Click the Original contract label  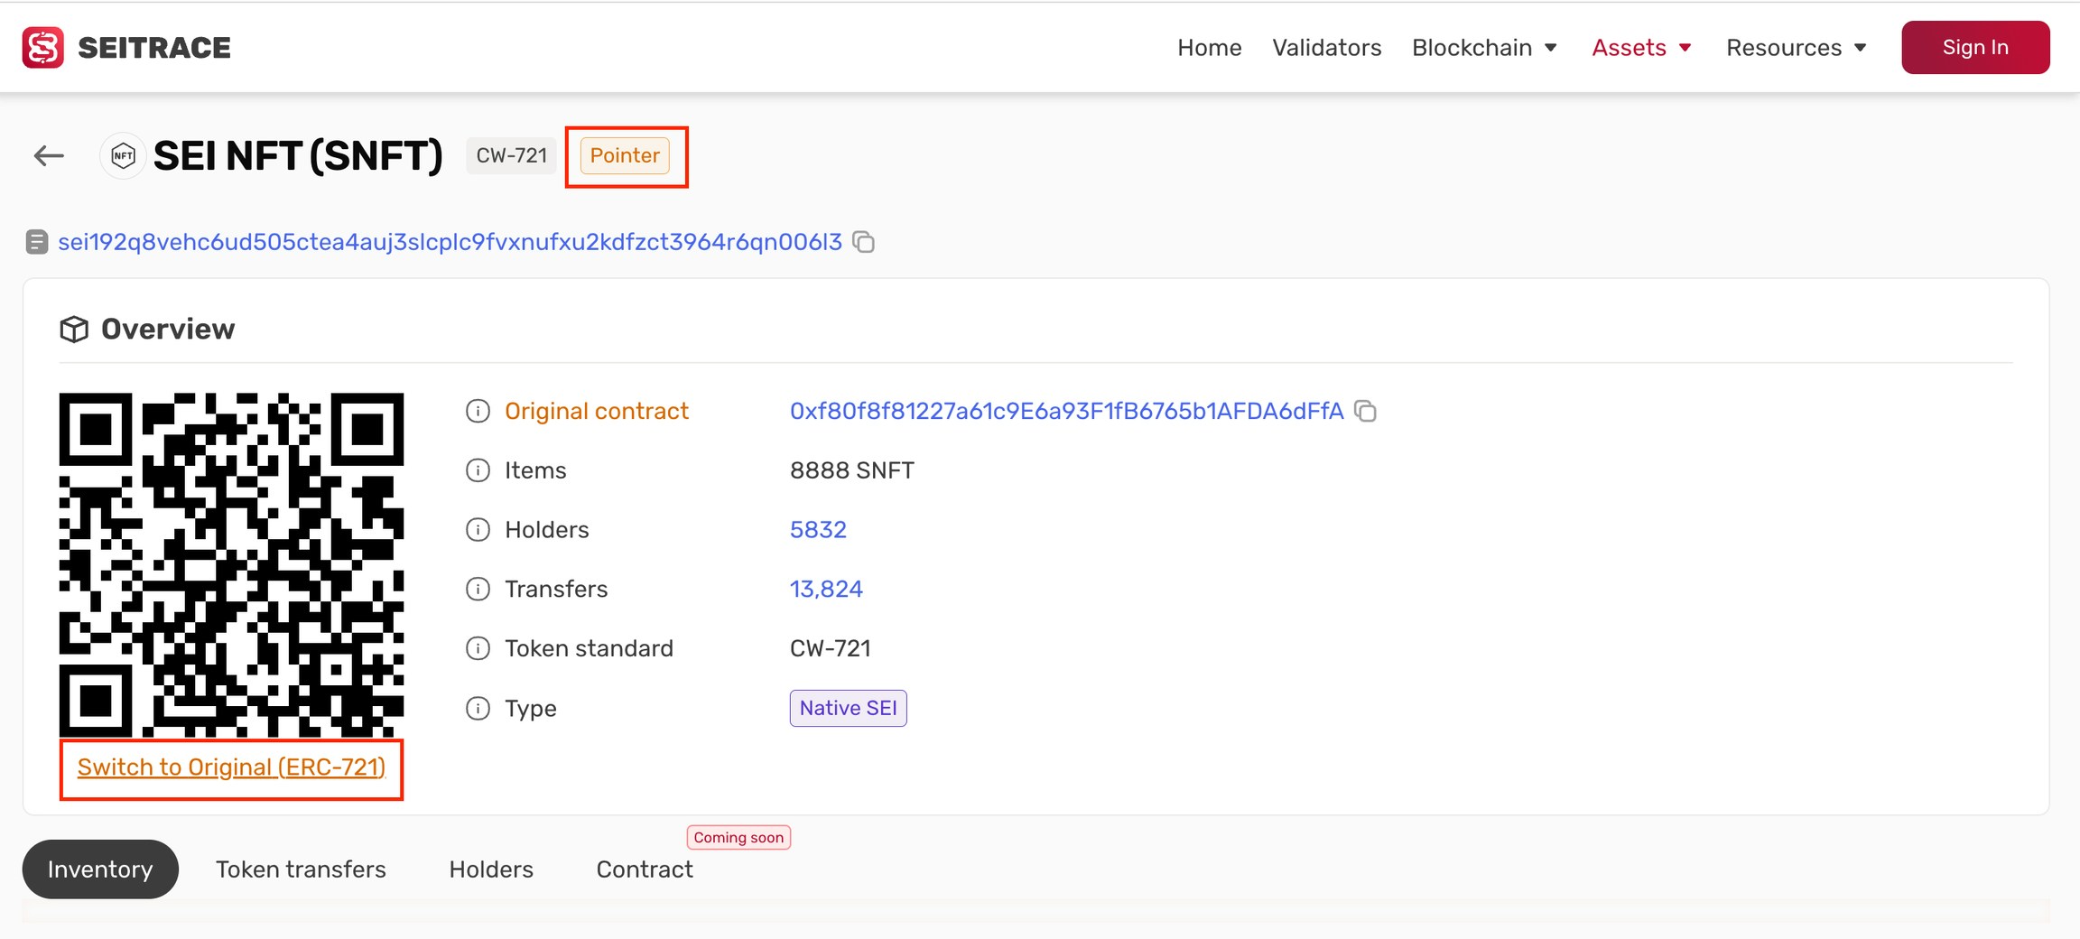[596, 411]
